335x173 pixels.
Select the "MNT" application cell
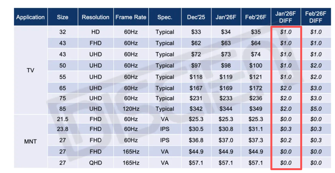click(31, 141)
